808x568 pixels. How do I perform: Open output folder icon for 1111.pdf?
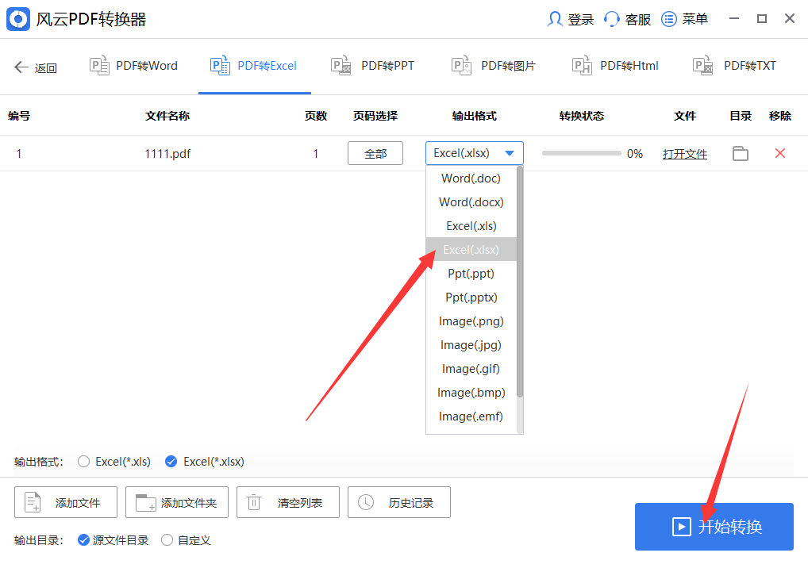pyautogui.click(x=741, y=153)
